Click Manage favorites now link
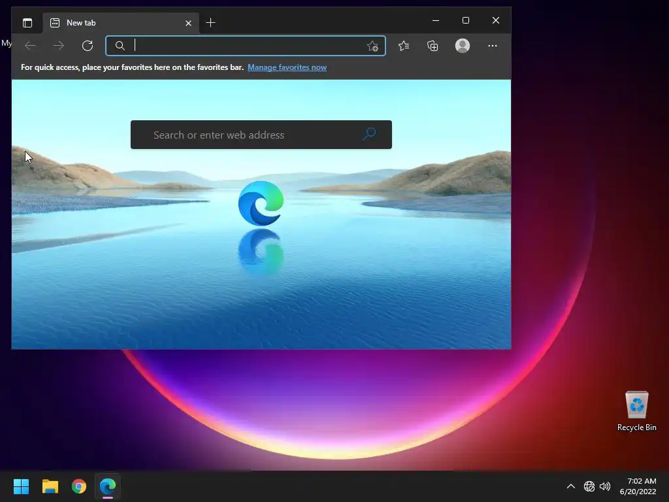This screenshot has width=669, height=502. (x=287, y=67)
